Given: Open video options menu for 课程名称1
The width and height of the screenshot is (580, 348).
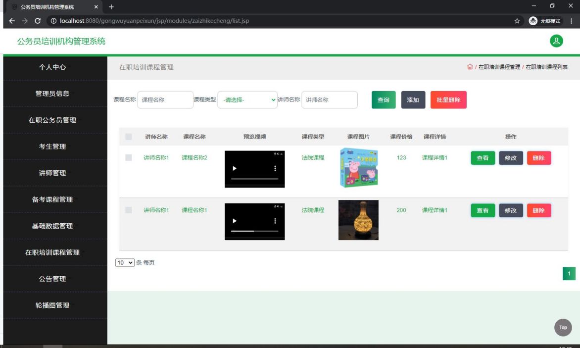Looking at the screenshot, I should 275,221.
